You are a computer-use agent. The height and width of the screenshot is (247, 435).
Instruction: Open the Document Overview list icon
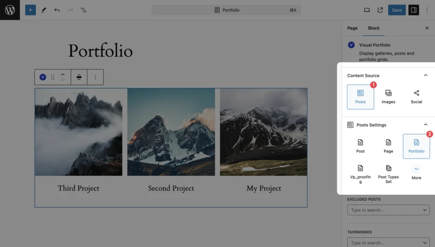84,10
